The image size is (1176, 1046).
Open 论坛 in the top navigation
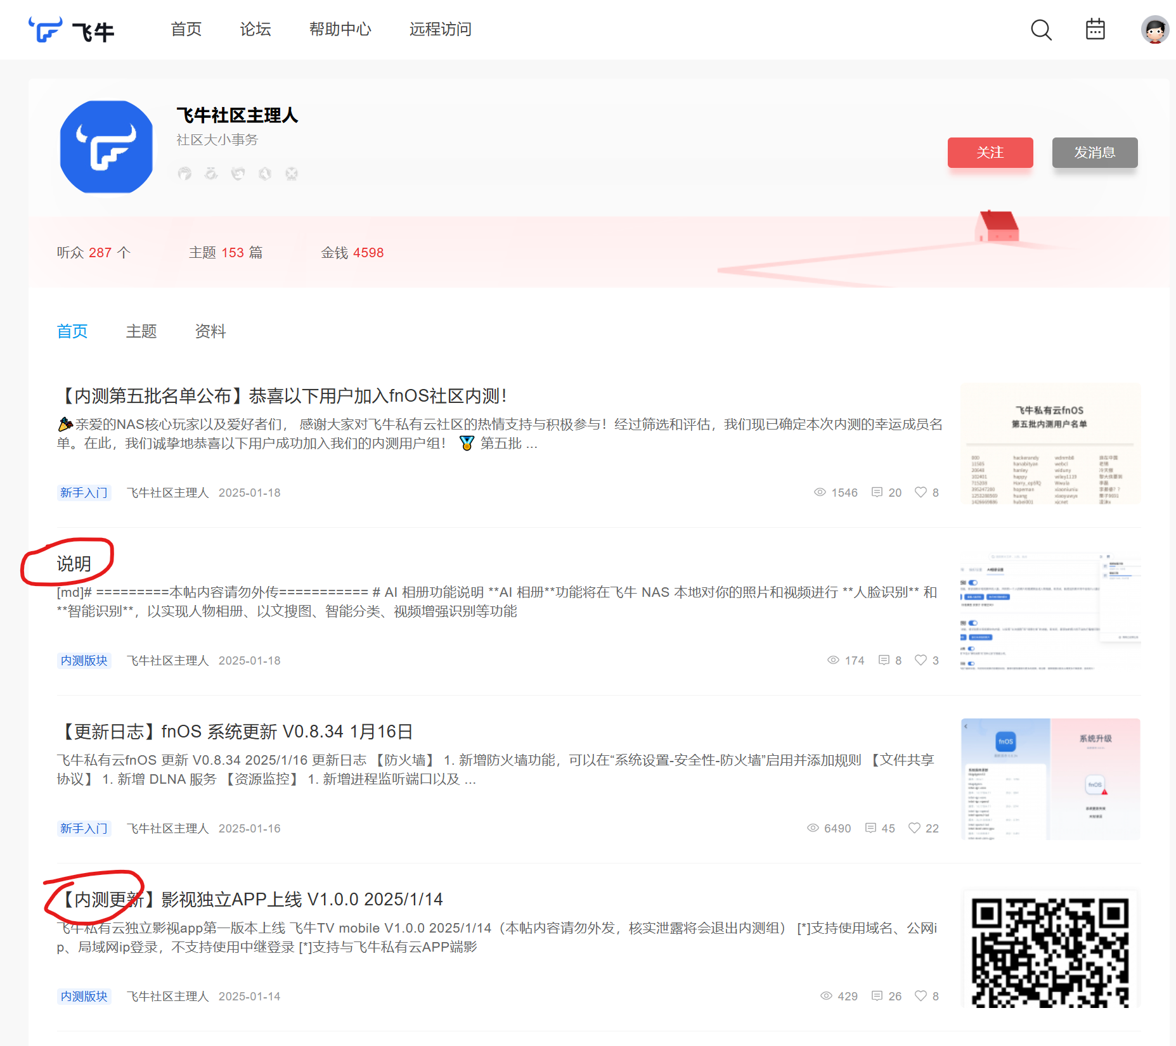[x=255, y=29]
